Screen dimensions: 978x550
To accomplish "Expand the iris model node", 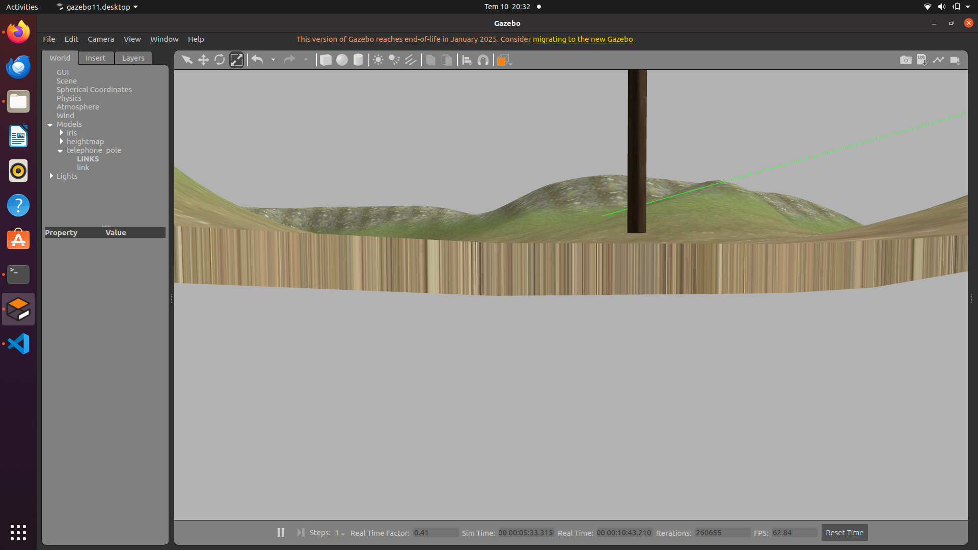I will 61,132.
